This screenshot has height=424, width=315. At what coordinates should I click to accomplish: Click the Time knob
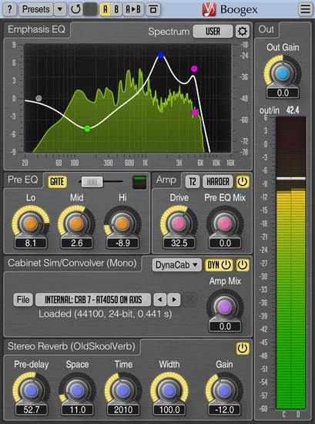[x=123, y=391]
